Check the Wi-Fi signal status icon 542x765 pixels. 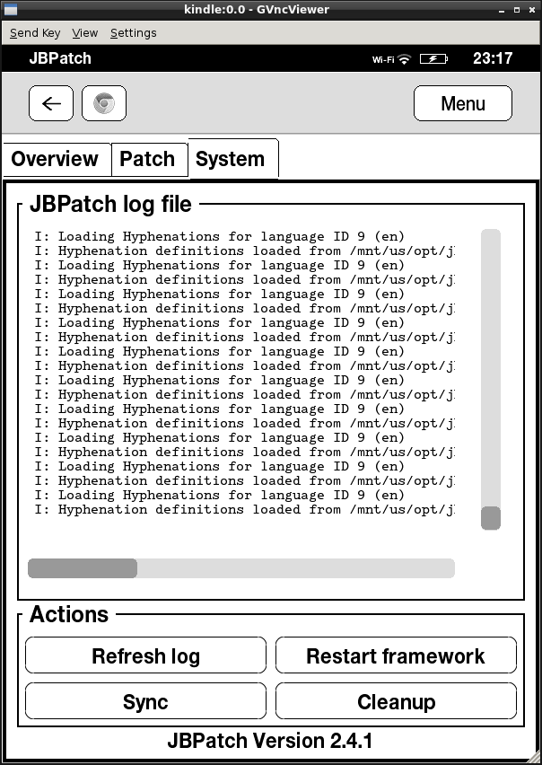pyautogui.click(x=404, y=59)
